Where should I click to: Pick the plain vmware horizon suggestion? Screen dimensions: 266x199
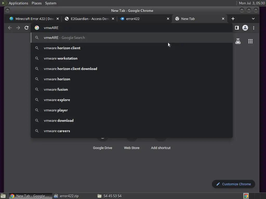(131, 79)
